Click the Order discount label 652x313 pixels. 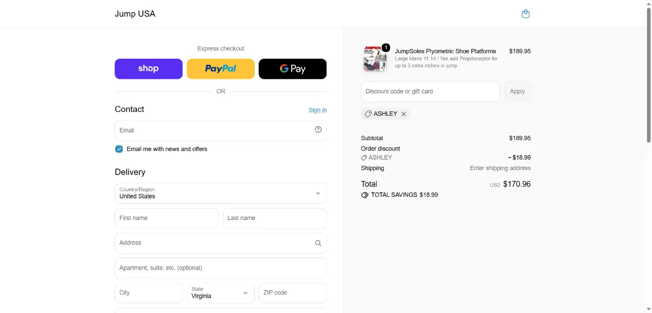(380, 149)
